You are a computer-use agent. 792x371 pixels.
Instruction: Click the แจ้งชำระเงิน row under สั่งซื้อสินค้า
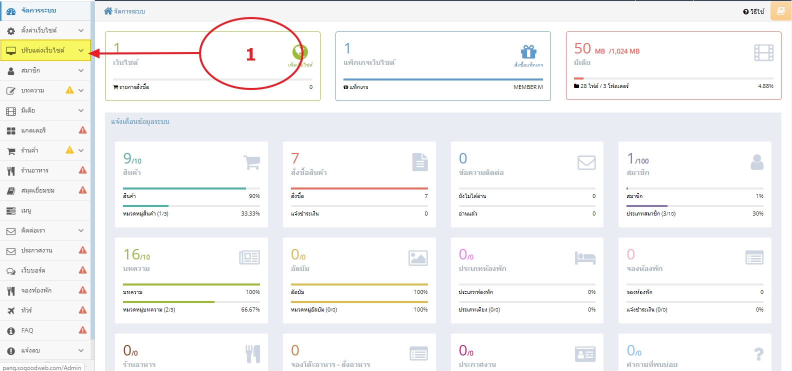click(359, 213)
